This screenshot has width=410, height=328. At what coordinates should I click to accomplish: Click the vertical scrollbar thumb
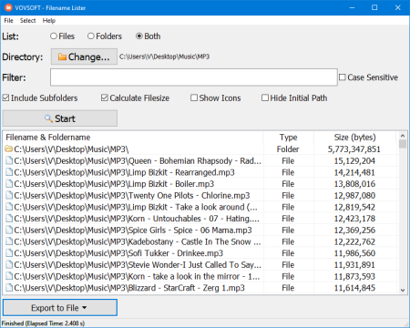(x=403, y=144)
